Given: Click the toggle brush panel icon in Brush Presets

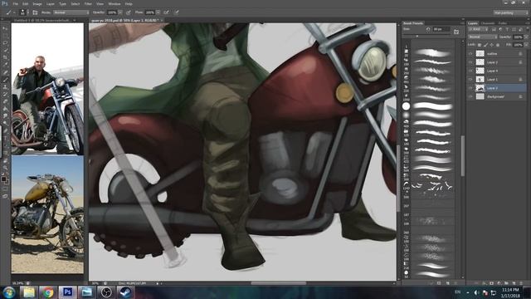Looking at the screenshot, I should pos(456,32).
